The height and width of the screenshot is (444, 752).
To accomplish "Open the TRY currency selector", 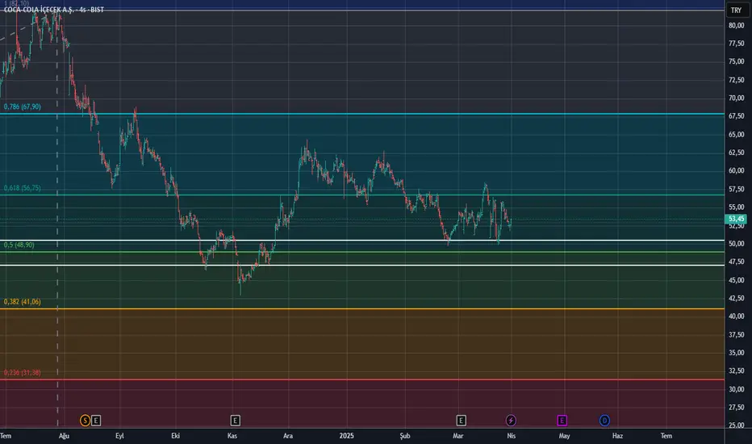I will coord(735,10).
